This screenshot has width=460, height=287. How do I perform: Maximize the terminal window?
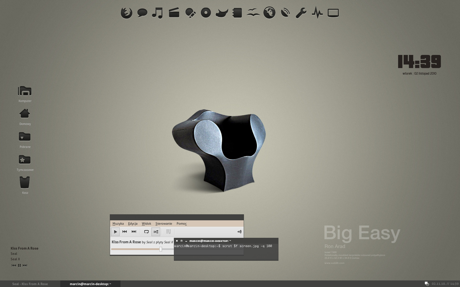182,241
